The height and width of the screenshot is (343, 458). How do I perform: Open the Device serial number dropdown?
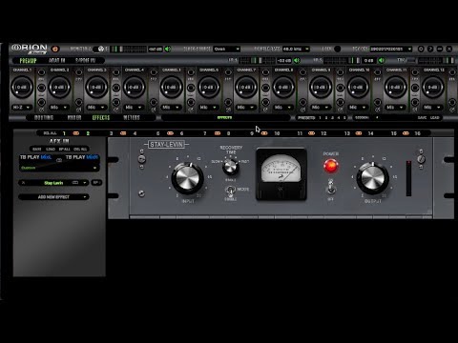(391, 49)
